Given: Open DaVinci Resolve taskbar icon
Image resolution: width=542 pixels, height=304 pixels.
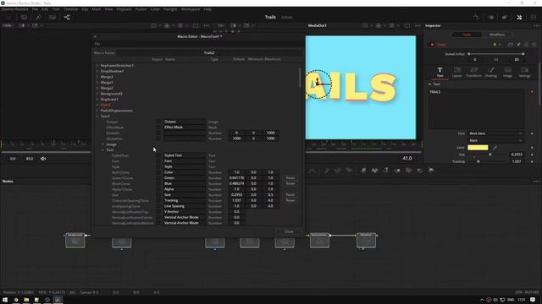Looking at the screenshot, I should (58, 300).
